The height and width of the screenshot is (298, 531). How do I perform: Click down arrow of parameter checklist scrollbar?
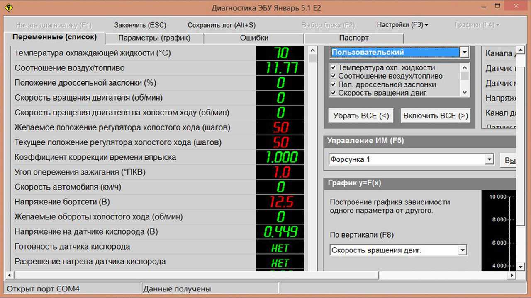point(465,93)
